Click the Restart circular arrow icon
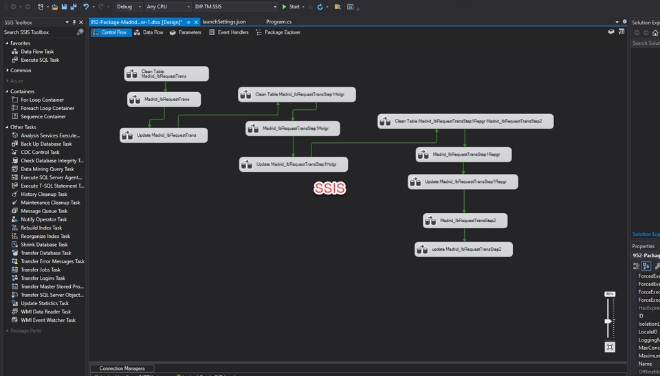660x376 pixels. coord(320,7)
